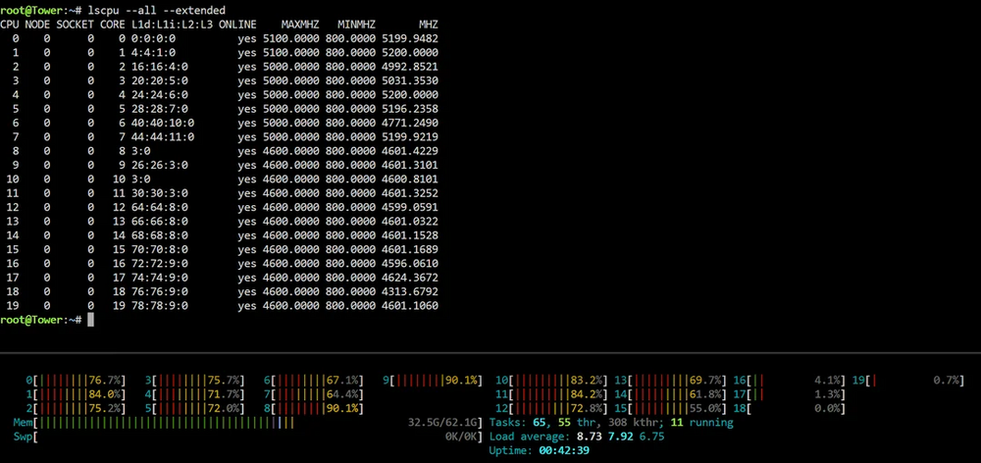Click htop CPU 8 meter at 90.1%

pyautogui.click(x=314, y=409)
